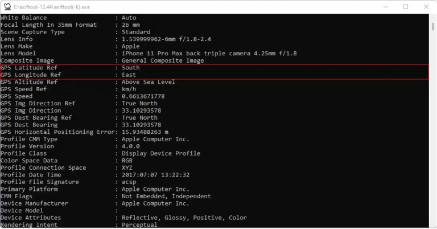437x229 pixels.
Task: Click the Color Space Data RGB value
Action: point(127,161)
